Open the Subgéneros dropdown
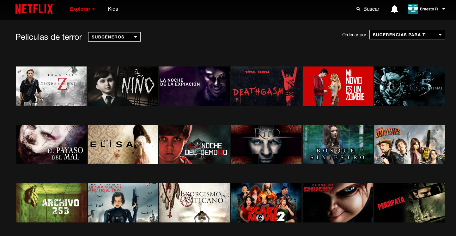 (114, 37)
